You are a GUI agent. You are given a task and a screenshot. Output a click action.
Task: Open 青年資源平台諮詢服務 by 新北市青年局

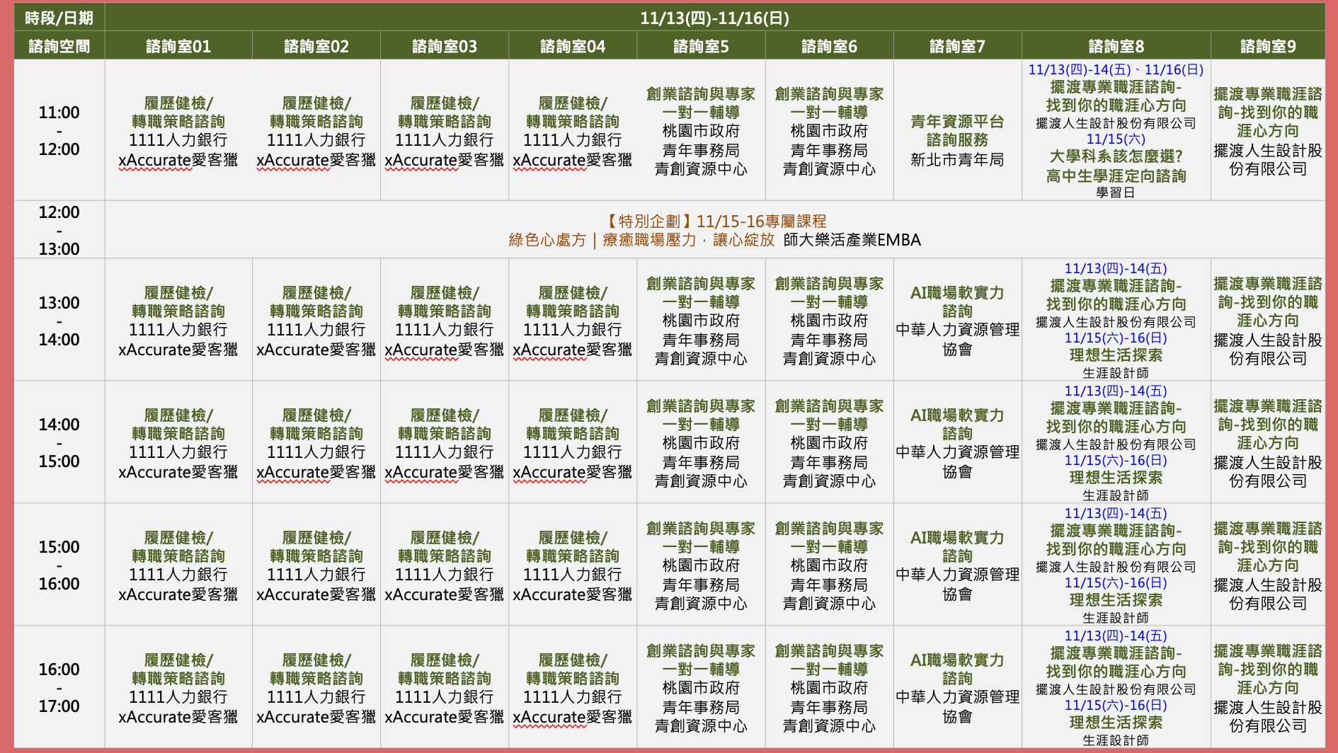click(x=957, y=140)
